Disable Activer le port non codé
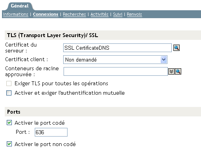 tap(9, 144)
